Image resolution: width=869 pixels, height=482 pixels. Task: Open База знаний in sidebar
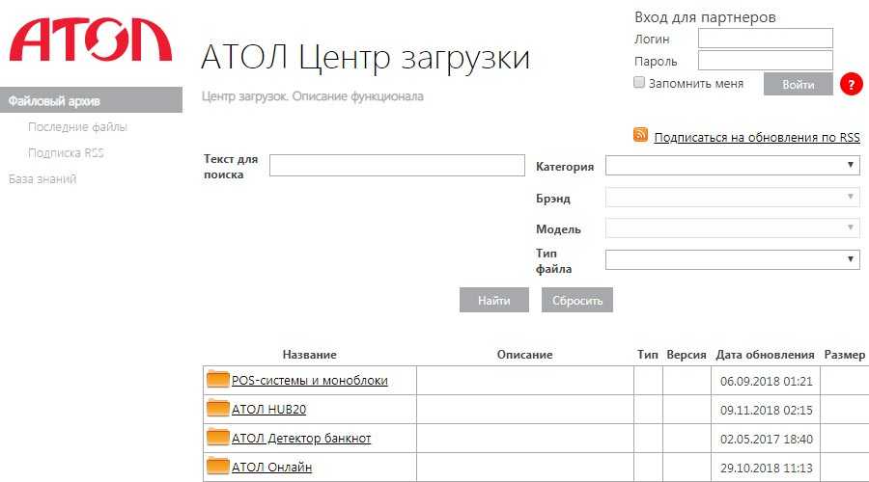click(42, 178)
